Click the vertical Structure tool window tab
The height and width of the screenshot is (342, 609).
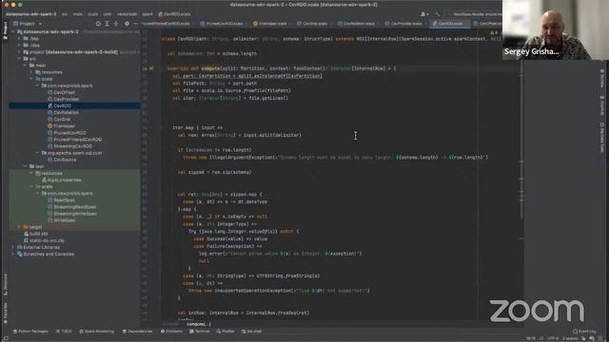(x=5, y=285)
